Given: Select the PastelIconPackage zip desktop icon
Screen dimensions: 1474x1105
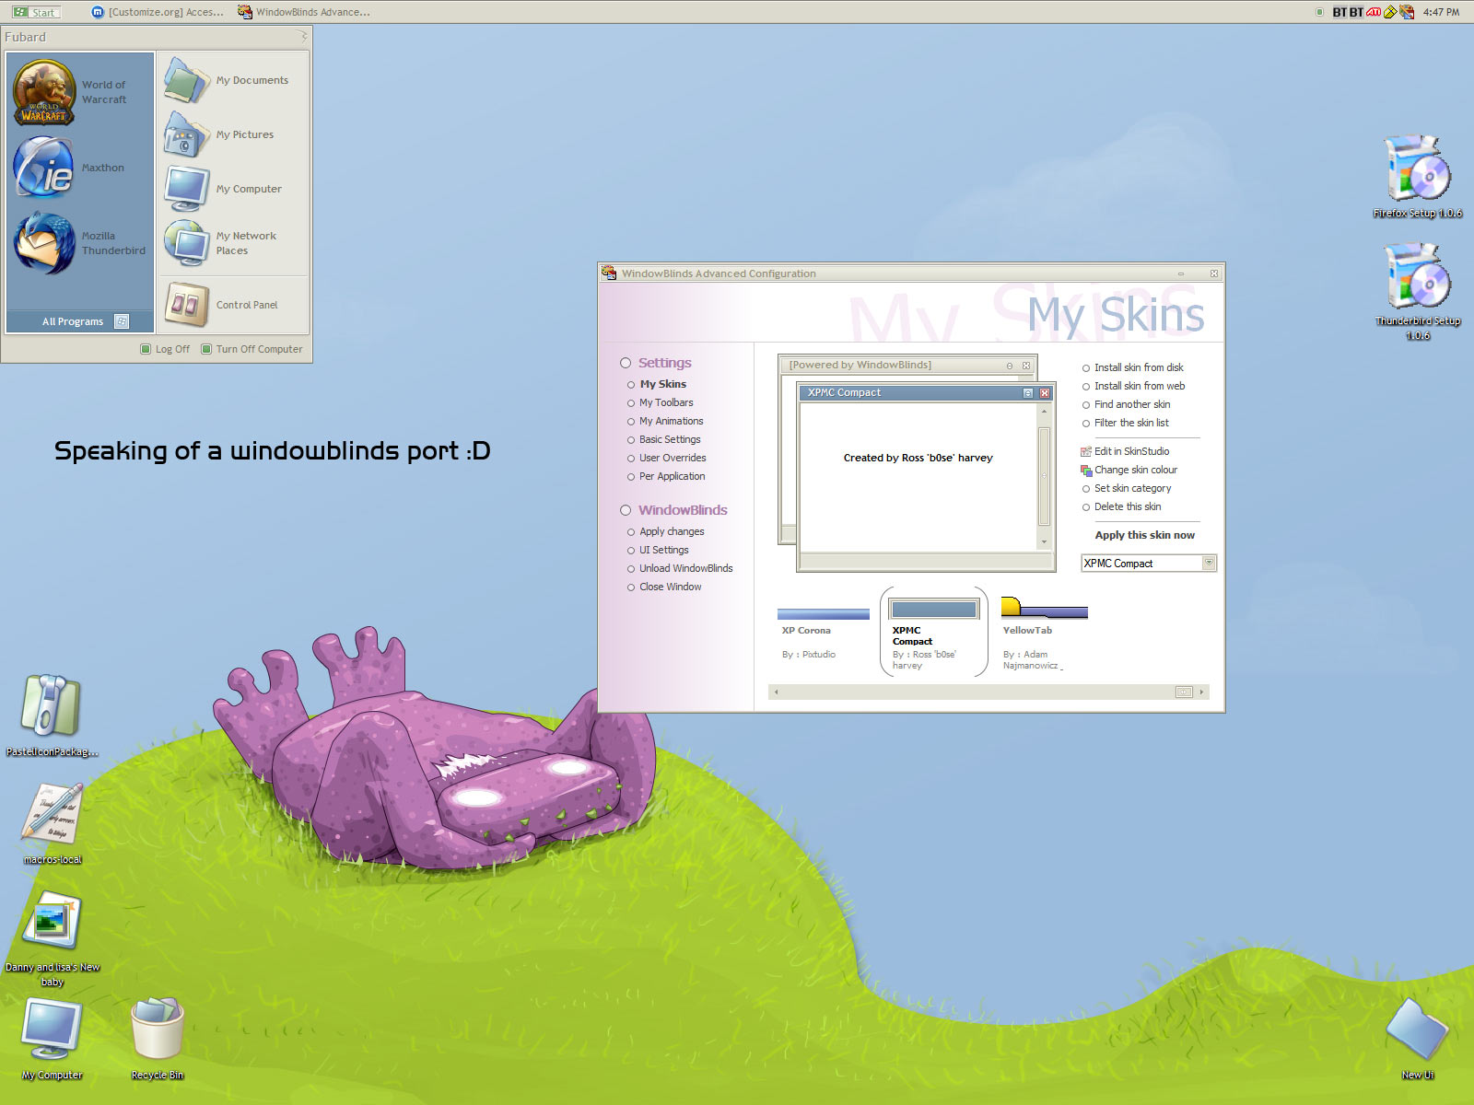Looking at the screenshot, I should point(52,716).
